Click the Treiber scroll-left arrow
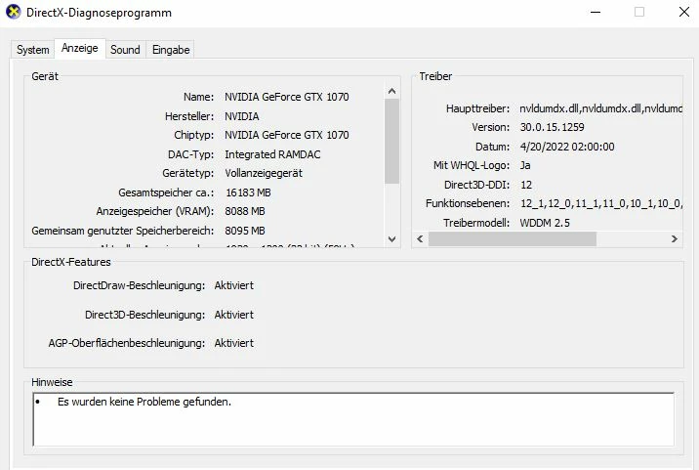Image resolution: width=699 pixels, height=470 pixels. pyautogui.click(x=420, y=238)
